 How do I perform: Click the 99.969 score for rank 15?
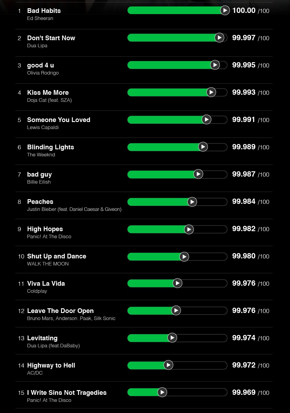point(244,392)
